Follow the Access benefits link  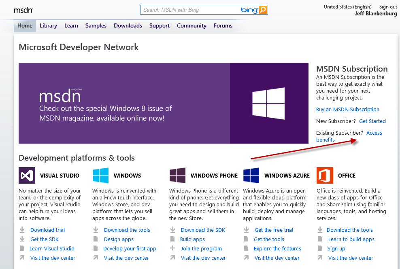pos(374,133)
